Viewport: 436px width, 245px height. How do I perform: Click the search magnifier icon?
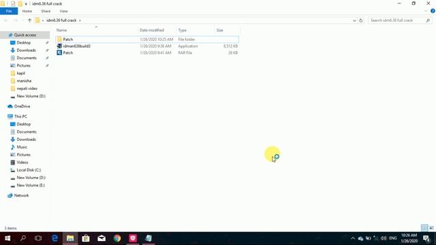pyautogui.click(x=428, y=20)
